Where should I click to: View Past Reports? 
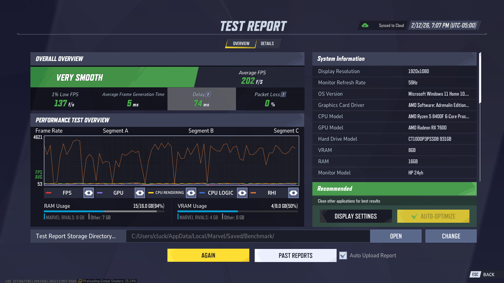pyautogui.click(x=296, y=255)
